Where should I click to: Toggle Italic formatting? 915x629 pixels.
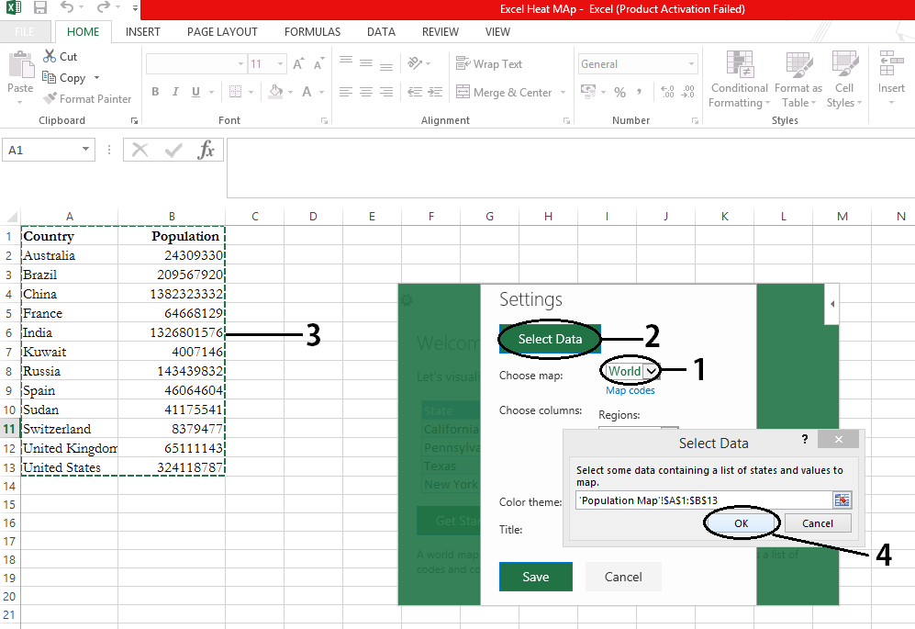tap(175, 92)
